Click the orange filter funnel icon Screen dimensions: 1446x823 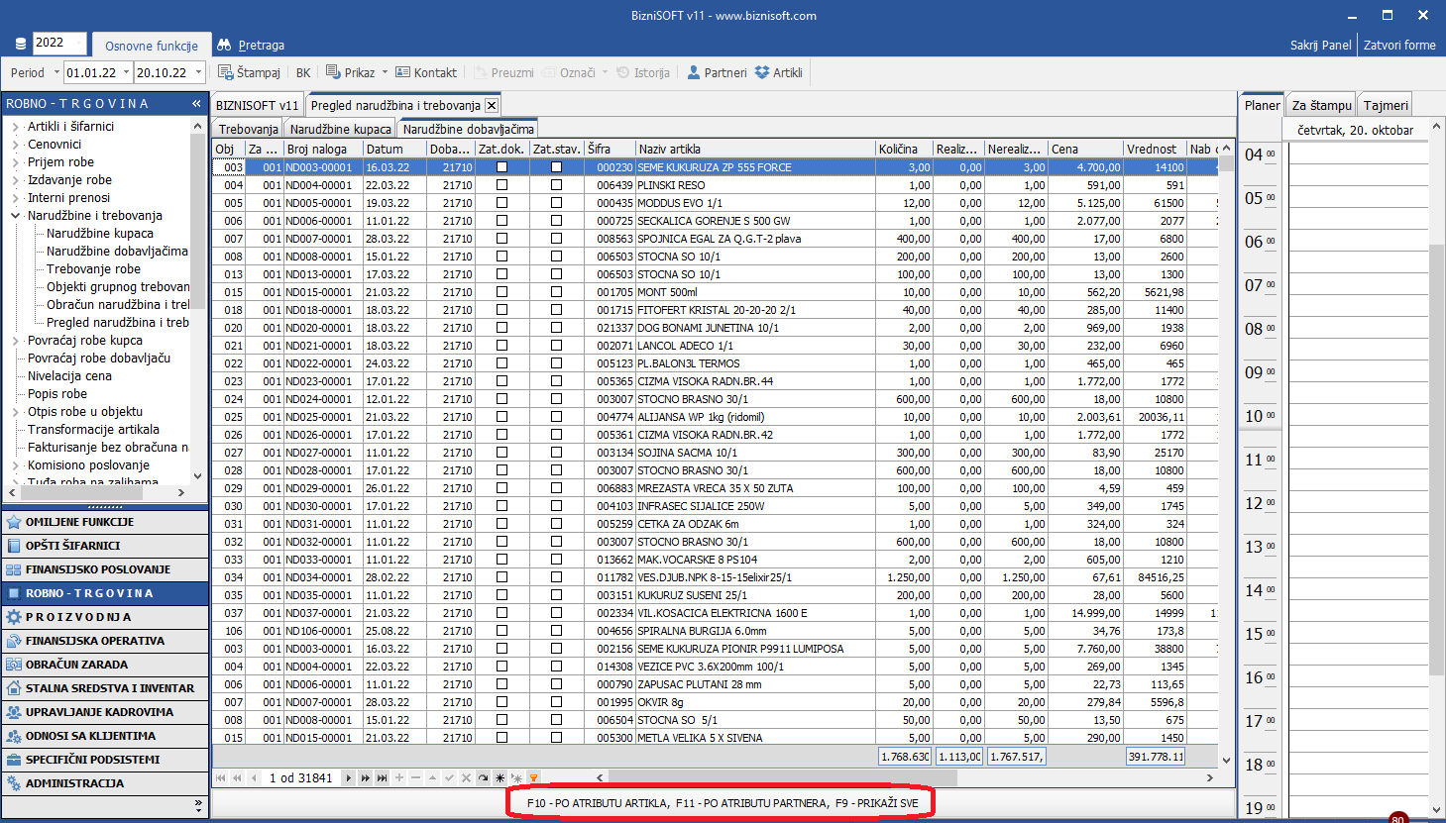point(533,778)
